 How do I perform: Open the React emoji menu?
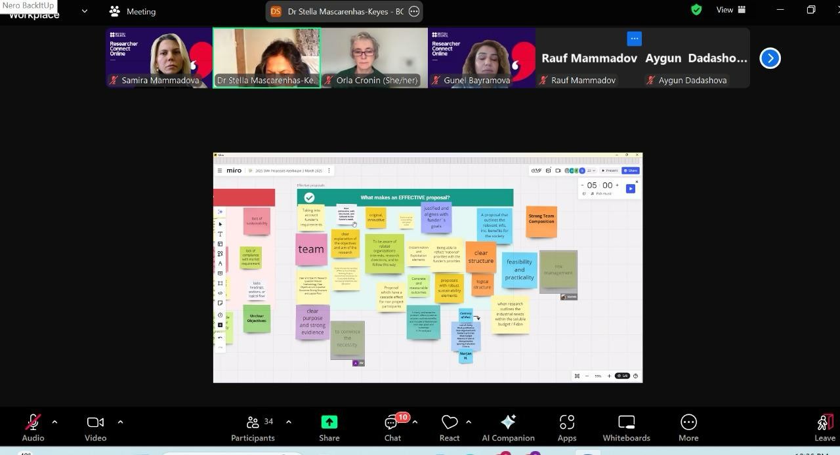click(x=450, y=427)
